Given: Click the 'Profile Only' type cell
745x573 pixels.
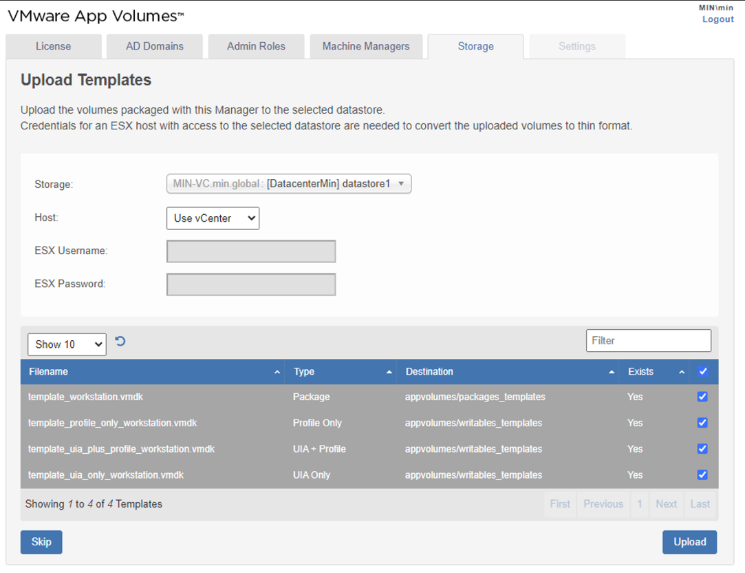Looking at the screenshot, I should coord(317,423).
